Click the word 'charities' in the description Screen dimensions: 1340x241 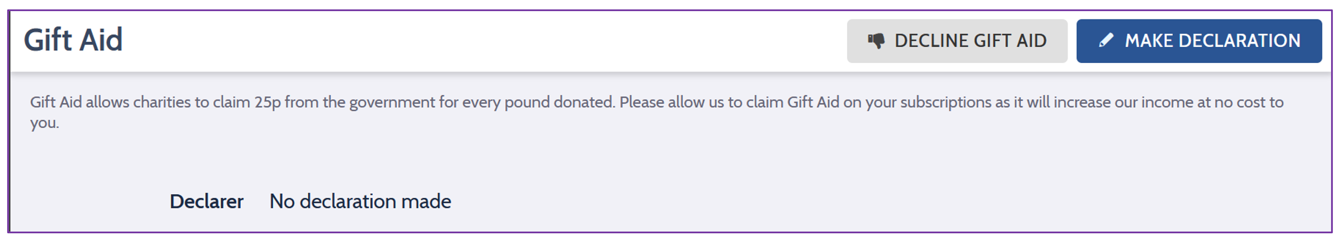coord(161,103)
